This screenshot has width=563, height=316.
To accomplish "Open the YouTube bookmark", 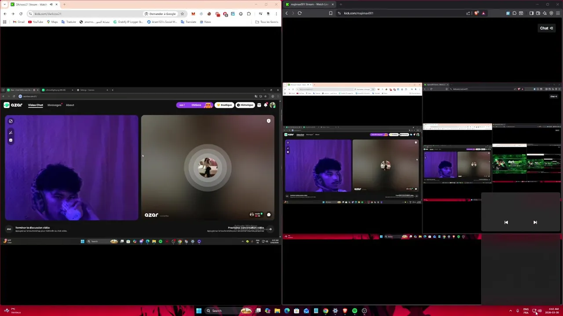I will (x=36, y=22).
